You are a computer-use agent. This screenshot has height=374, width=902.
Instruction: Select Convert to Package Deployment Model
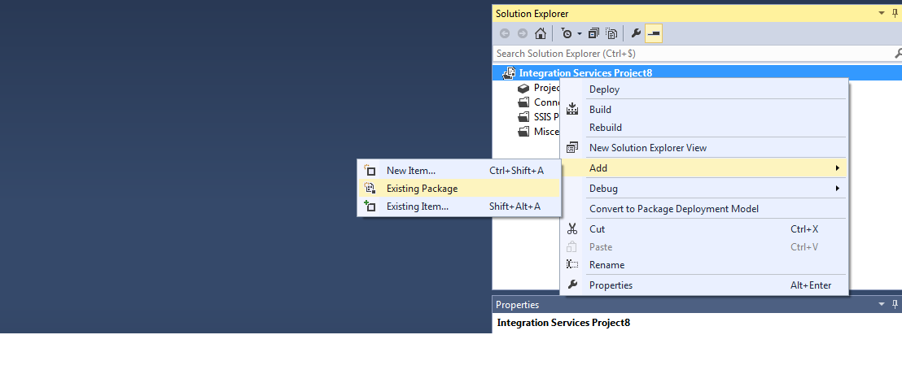pyautogui.click(x=673, y=209)
